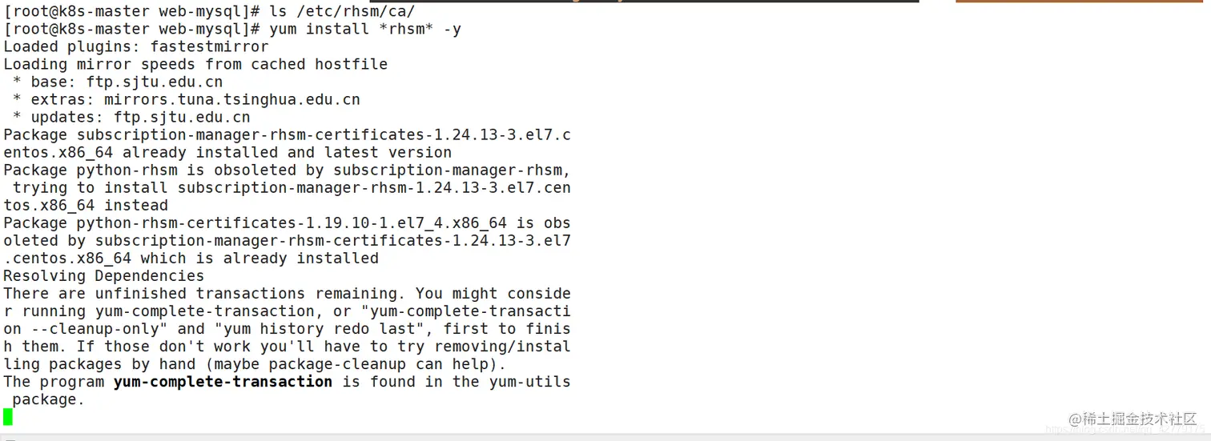Click the "which is already installed" text

click(x=259, y=259)
